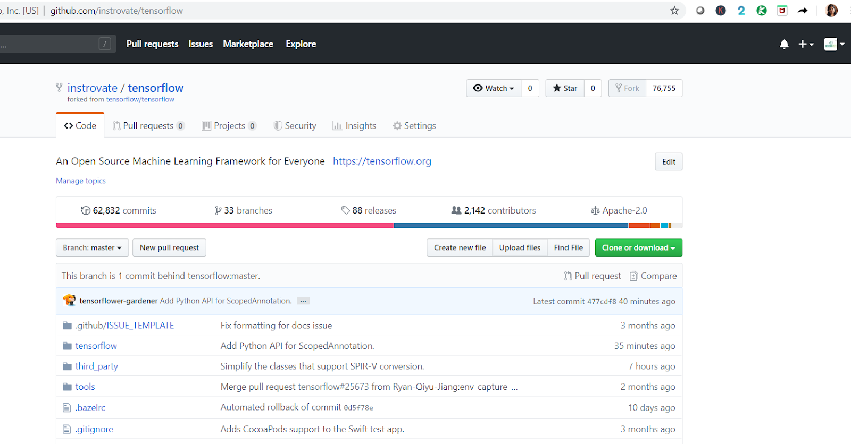Viewport: 851px width, 444px height.
Task: Click Upload files
Action: [x=520, y=247]
